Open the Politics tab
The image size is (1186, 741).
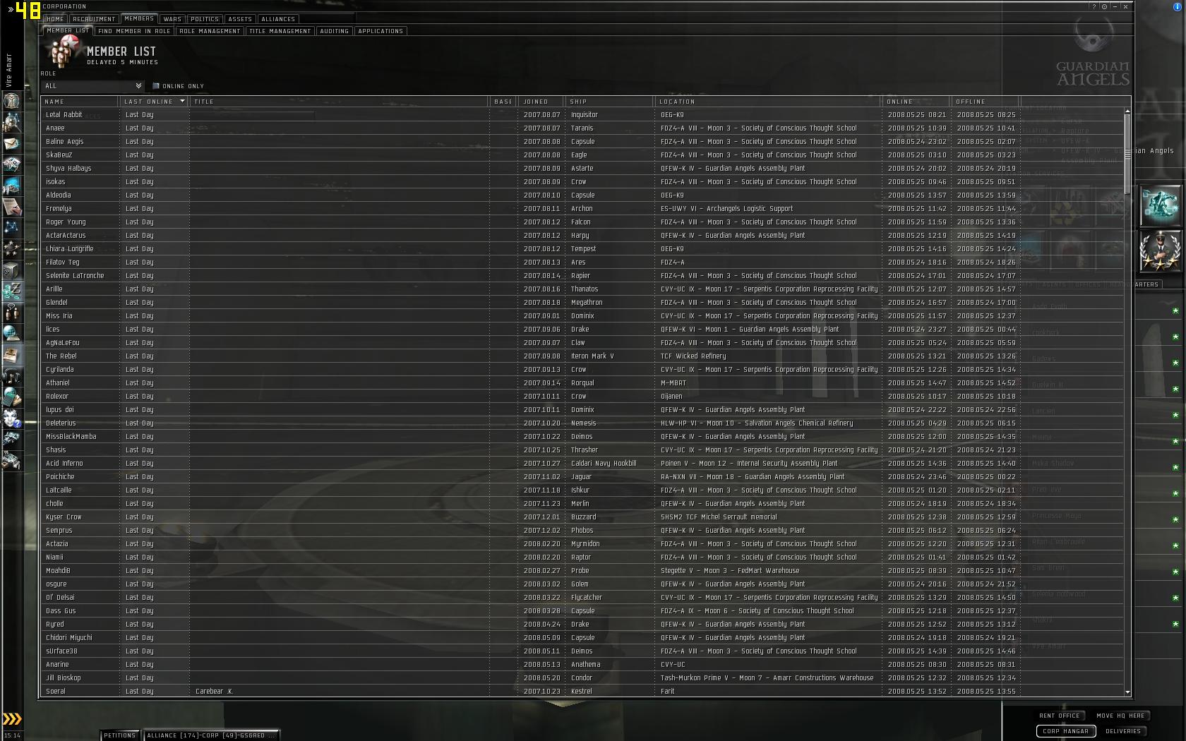[x=205, y=19]
